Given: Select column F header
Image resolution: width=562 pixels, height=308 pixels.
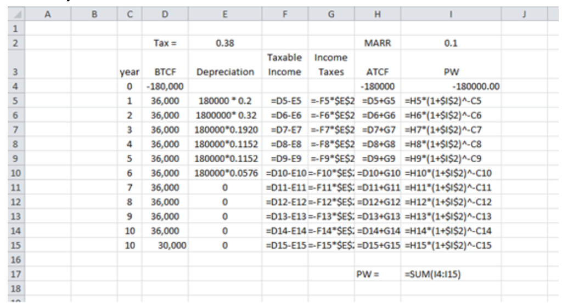Looking at the screenshot, I should click(285, 14).
